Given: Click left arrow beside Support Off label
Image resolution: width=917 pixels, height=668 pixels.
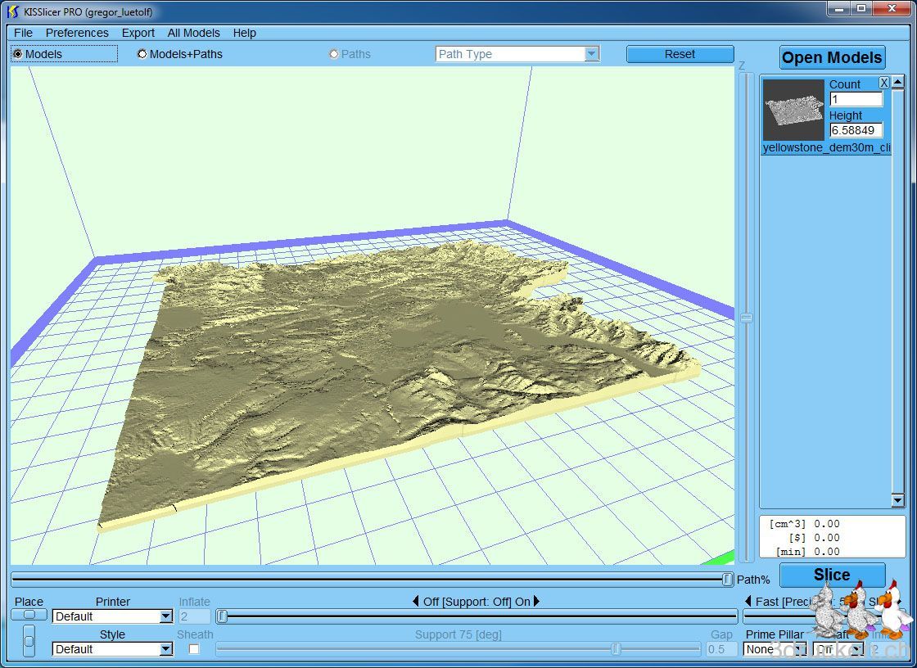Looking at the screenshot, I should click(416, 602).
